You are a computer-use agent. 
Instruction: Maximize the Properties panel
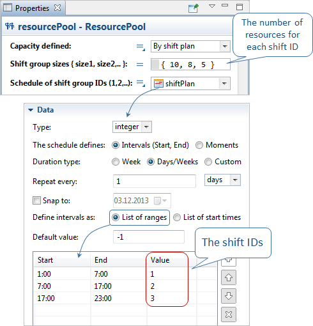240,7
